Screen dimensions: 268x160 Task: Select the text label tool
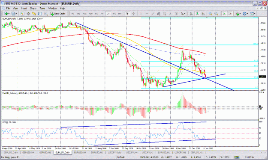pyautogui.click(x=176, y=14)
